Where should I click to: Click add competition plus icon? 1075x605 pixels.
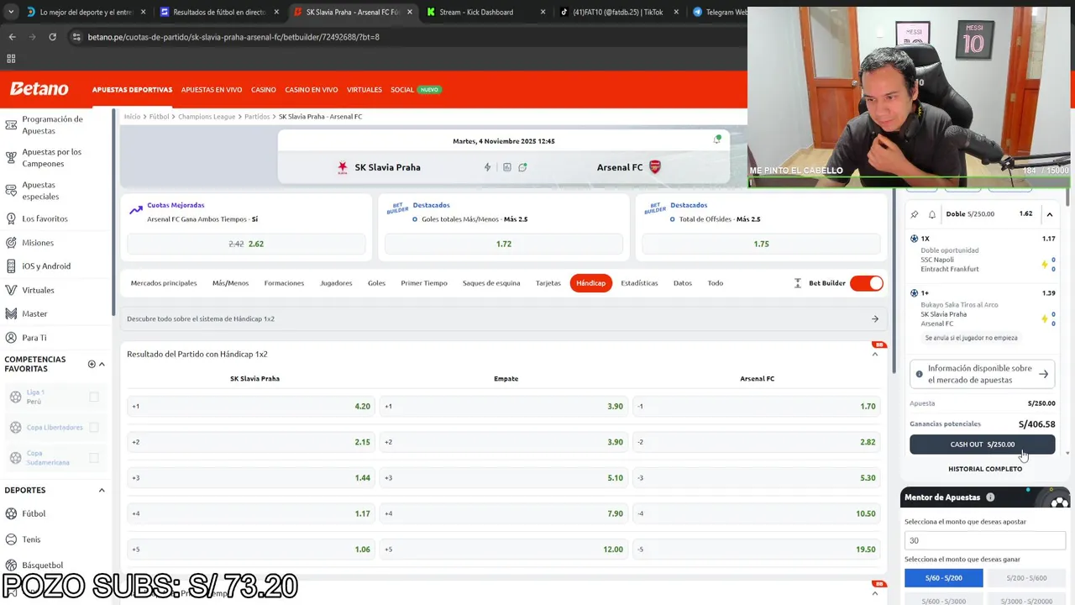(92, 364)
